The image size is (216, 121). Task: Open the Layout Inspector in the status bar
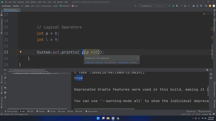click(205, 111)
